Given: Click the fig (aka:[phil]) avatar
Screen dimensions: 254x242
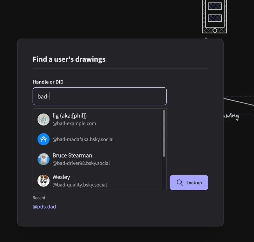Looking at the screenshot, I should pos(43,119).
